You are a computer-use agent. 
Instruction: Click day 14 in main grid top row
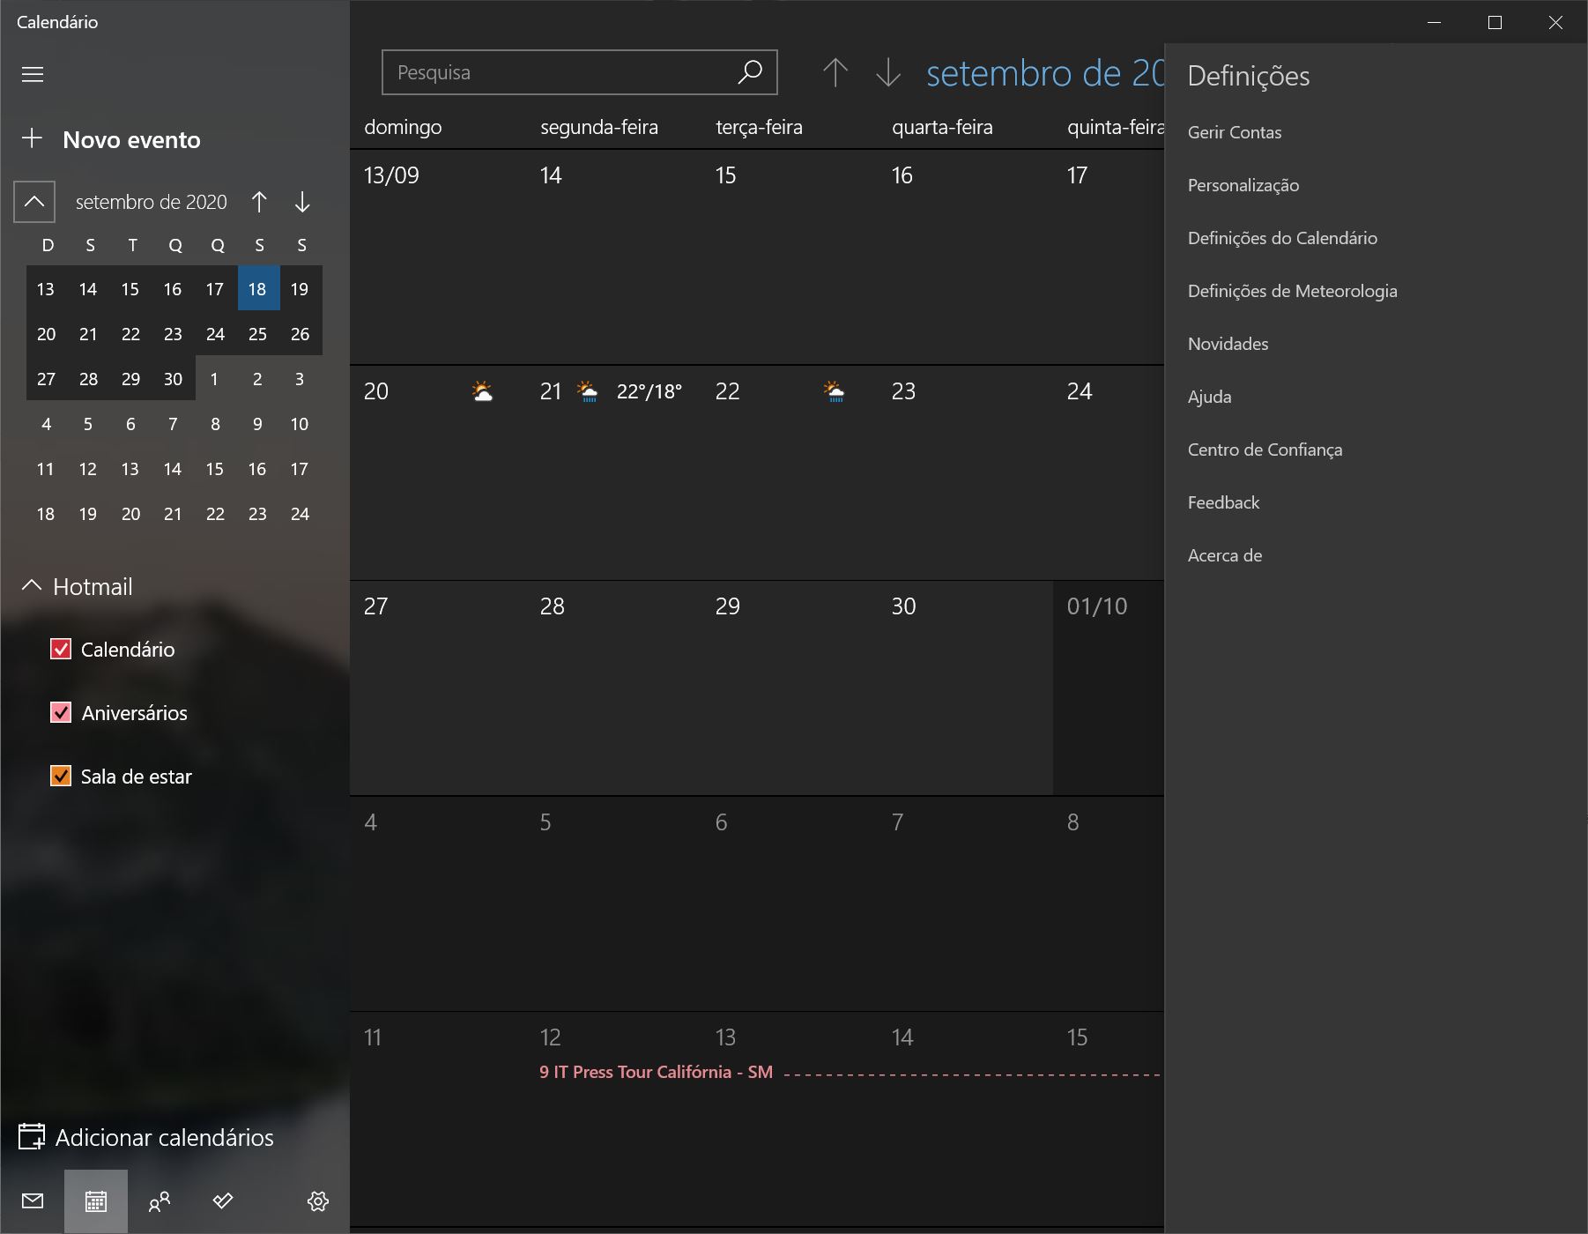[x=613, y=256]
